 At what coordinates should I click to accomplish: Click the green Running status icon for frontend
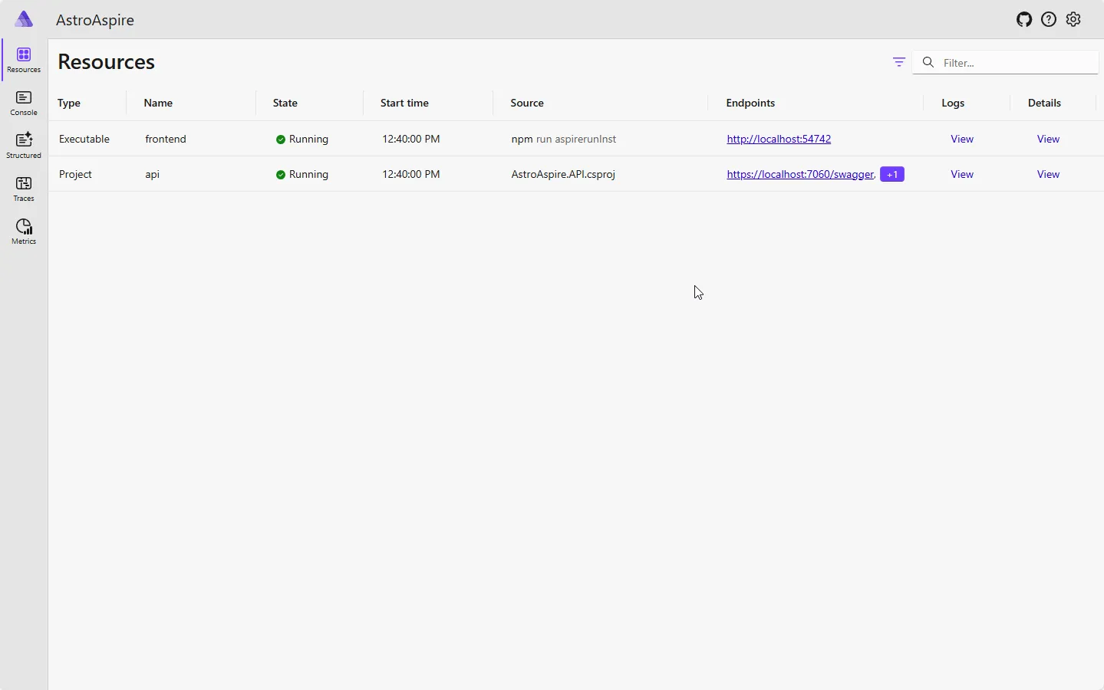coord(281,140)
